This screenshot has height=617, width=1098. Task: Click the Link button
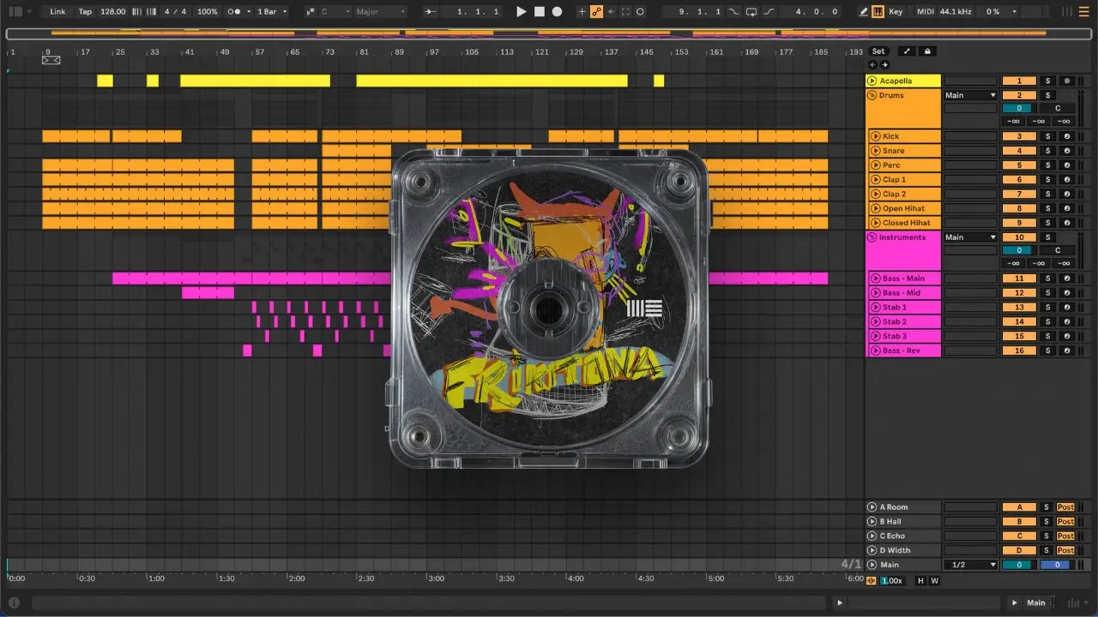pos(57,12)
